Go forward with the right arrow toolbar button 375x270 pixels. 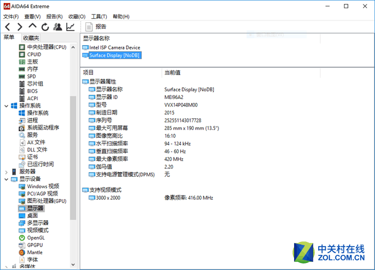(x=20, y=27)
